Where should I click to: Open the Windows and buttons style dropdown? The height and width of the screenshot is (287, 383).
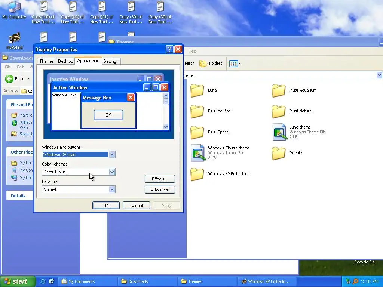(112, 154)
